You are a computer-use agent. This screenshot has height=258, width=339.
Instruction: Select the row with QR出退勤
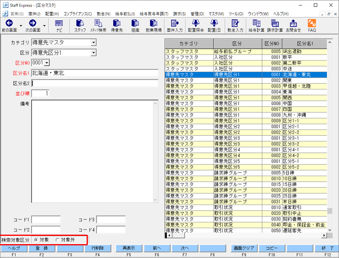point(246,51)
